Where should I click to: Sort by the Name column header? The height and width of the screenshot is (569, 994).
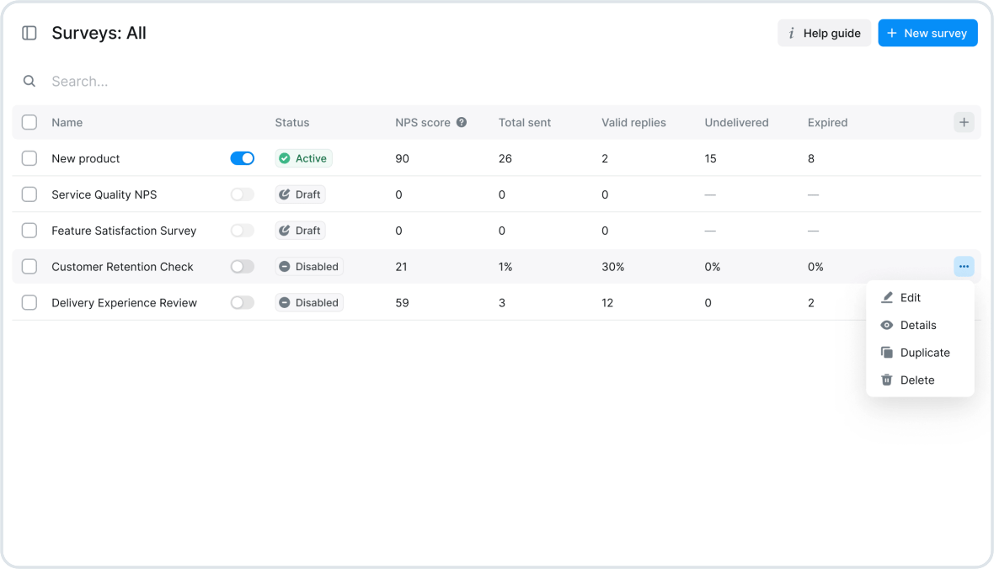(67, 122)
